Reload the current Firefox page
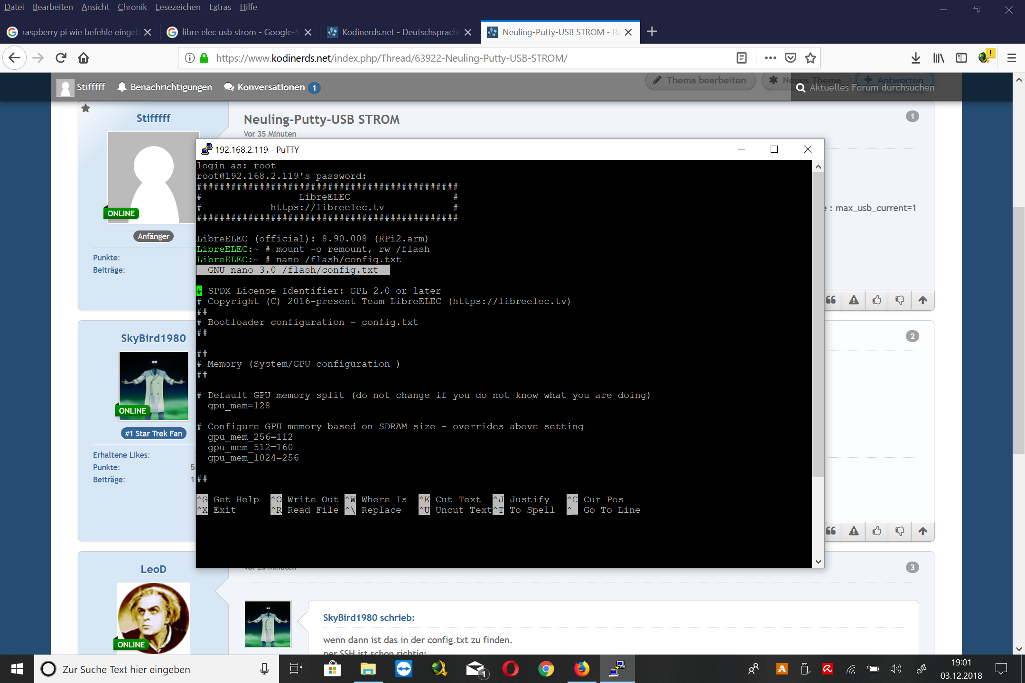Viewport: 1025px width, 683px height. click(x=61, y=58)
